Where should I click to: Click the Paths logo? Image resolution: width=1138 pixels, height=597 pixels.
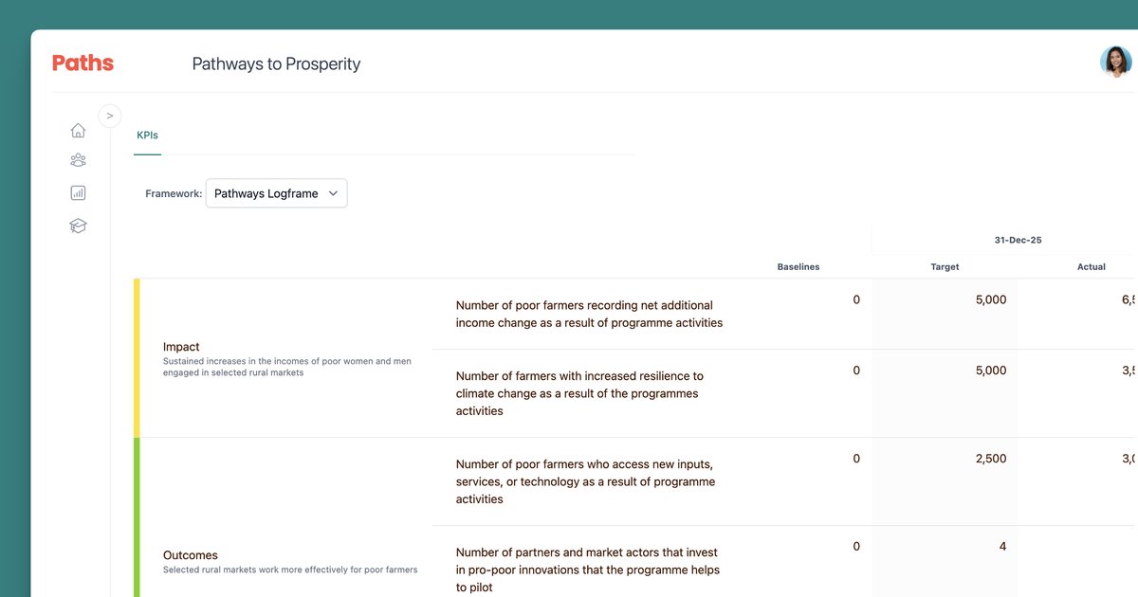pyautogui.click(x=83, y=63)
